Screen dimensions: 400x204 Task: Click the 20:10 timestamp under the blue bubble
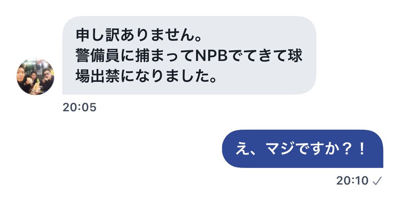352,181
